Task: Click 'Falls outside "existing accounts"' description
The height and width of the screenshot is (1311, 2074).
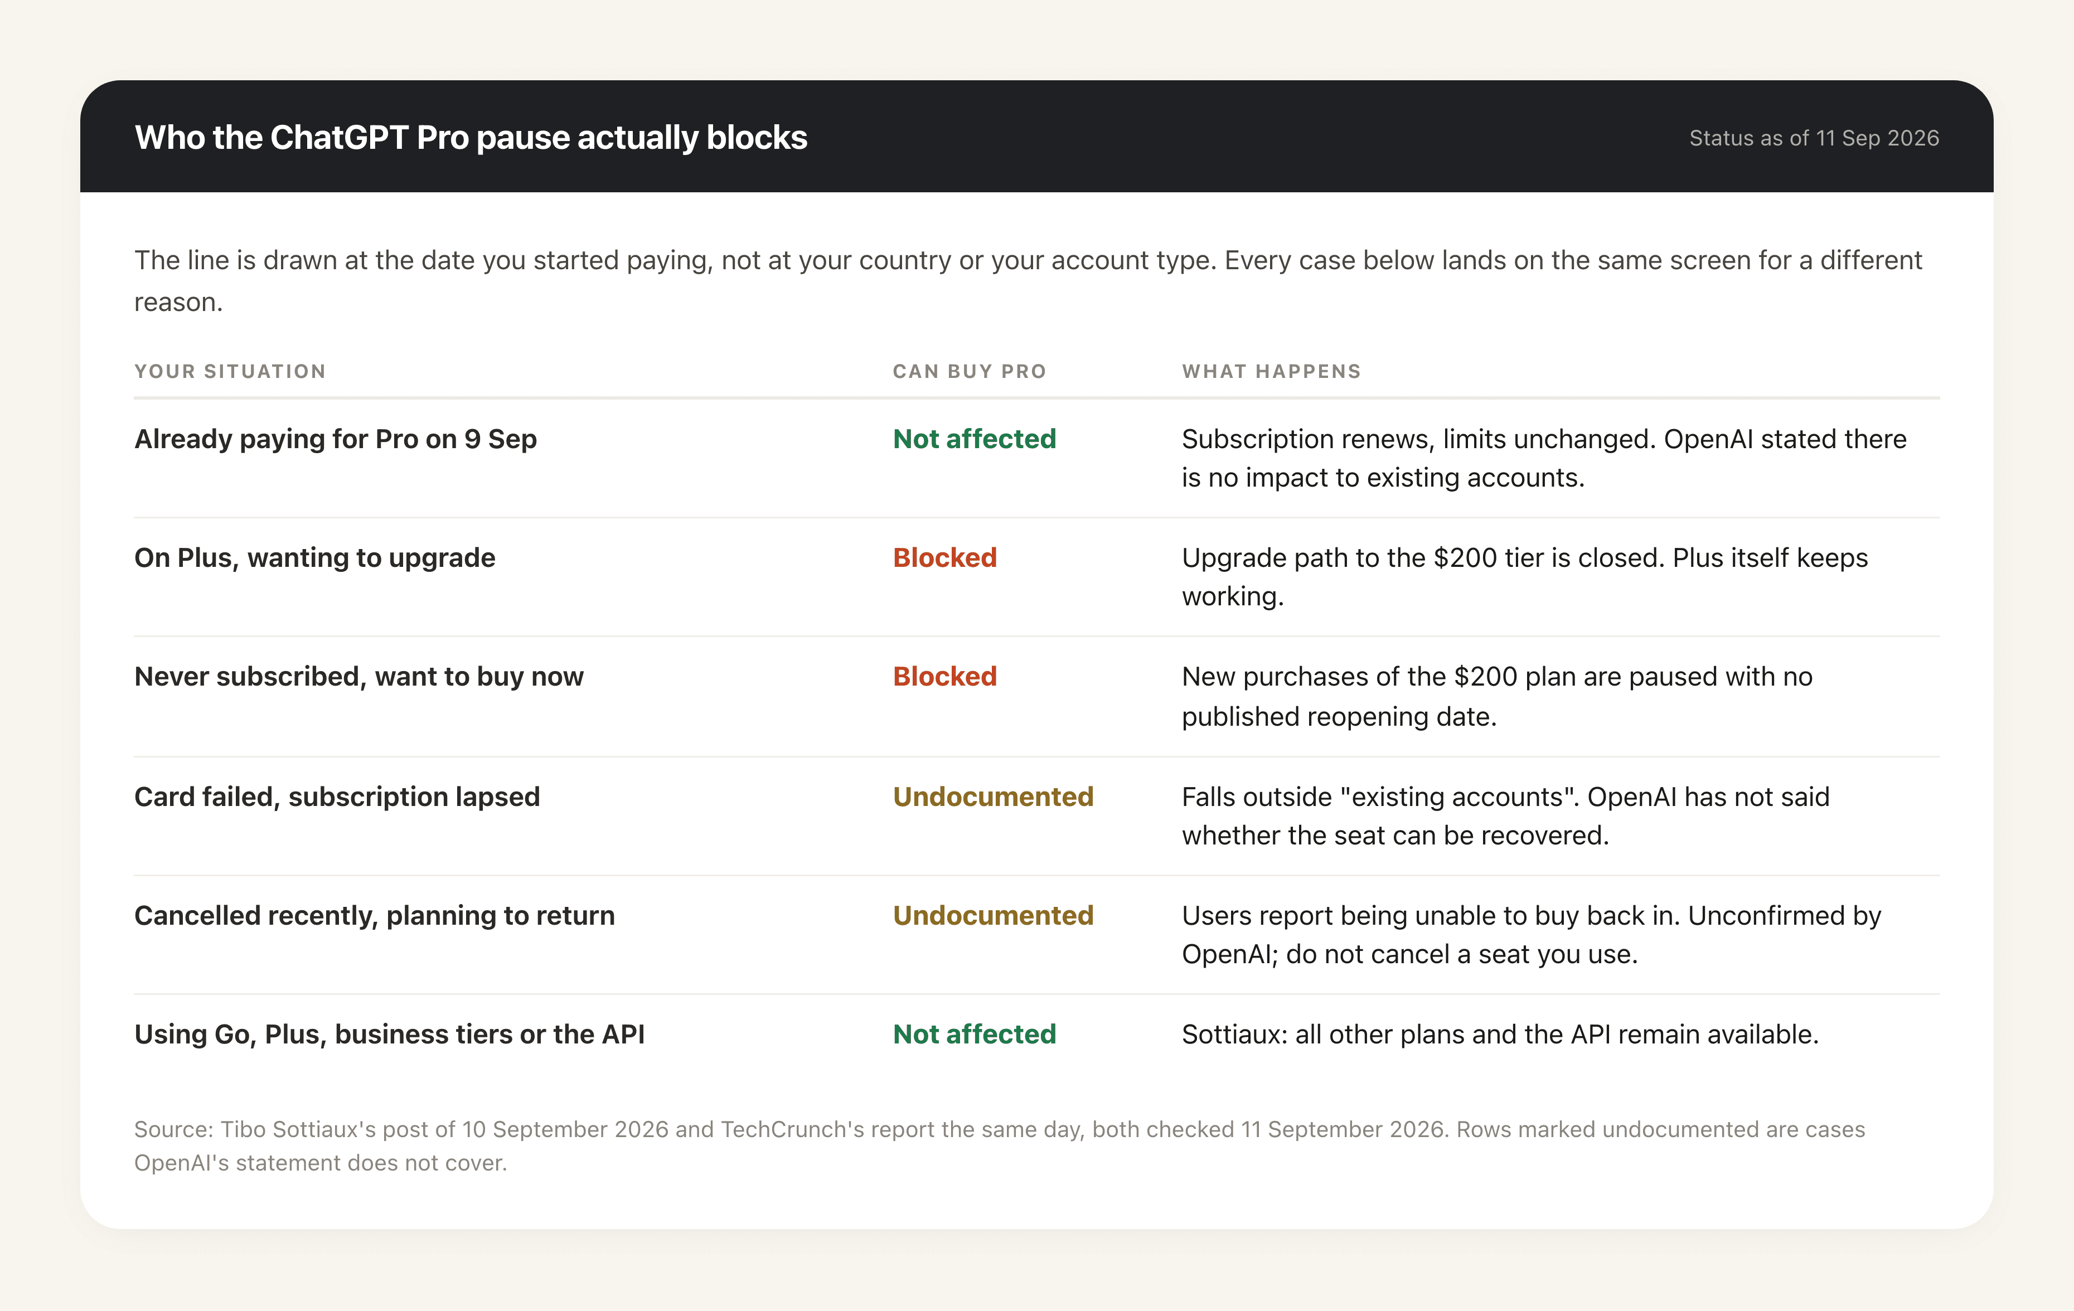Action: (1505, 815)
